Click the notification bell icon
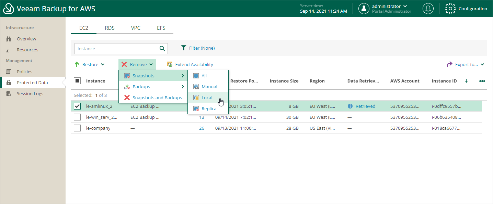Screen dimensions: 493x204 click(x=428, y=9)
